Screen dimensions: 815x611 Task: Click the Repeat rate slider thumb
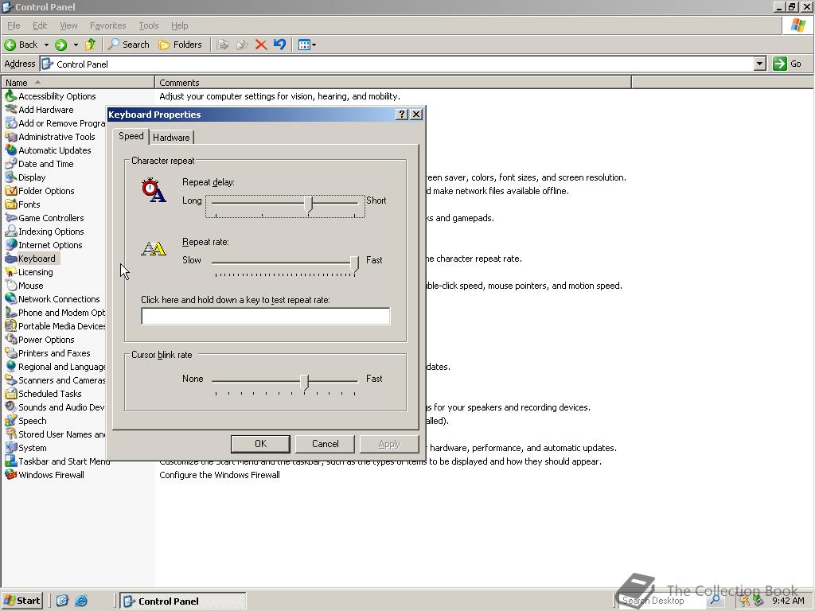point(354,264)
